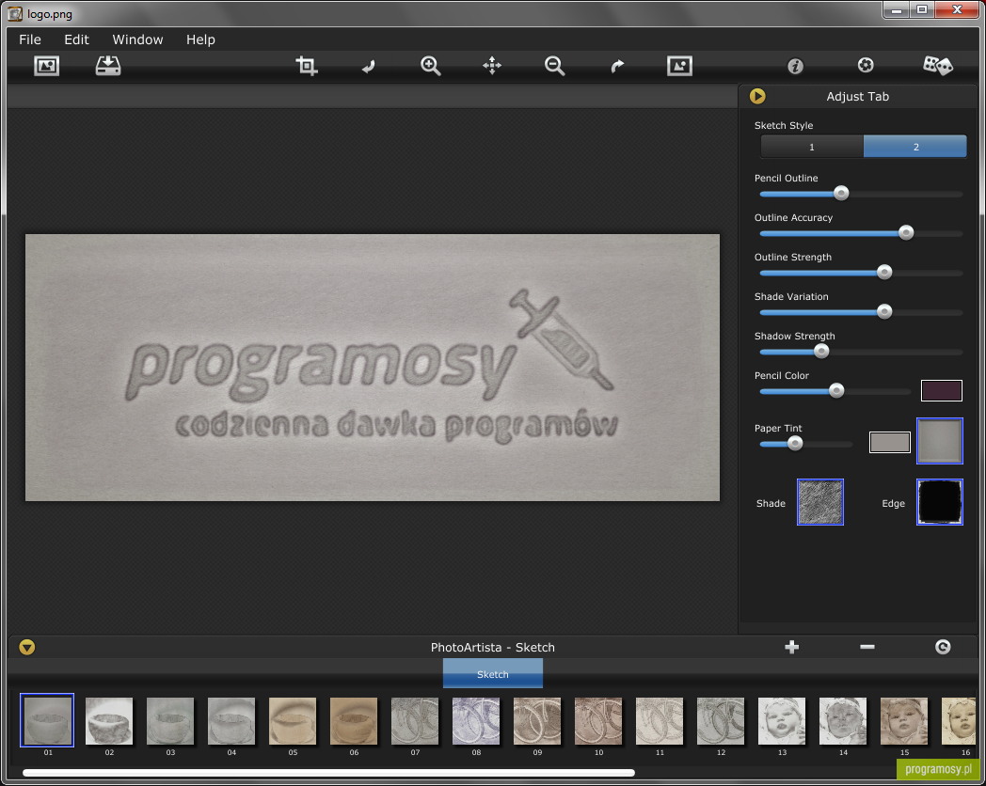Click the Pencil Color slider handle
This screenshot has width=986, height=786.
pyautogui.click(x=836, y=391)
